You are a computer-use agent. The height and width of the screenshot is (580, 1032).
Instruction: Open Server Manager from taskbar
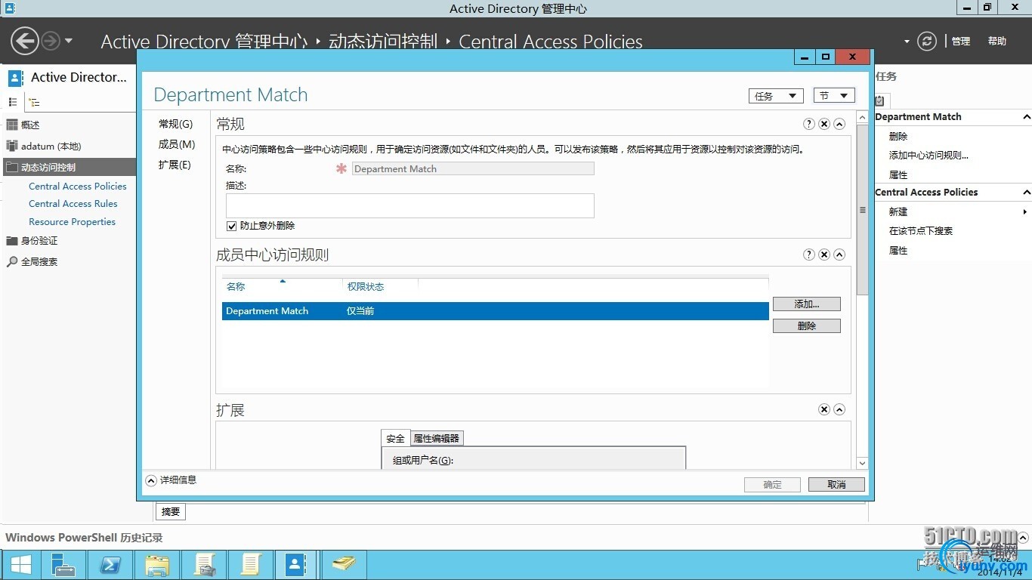[63, 565]
